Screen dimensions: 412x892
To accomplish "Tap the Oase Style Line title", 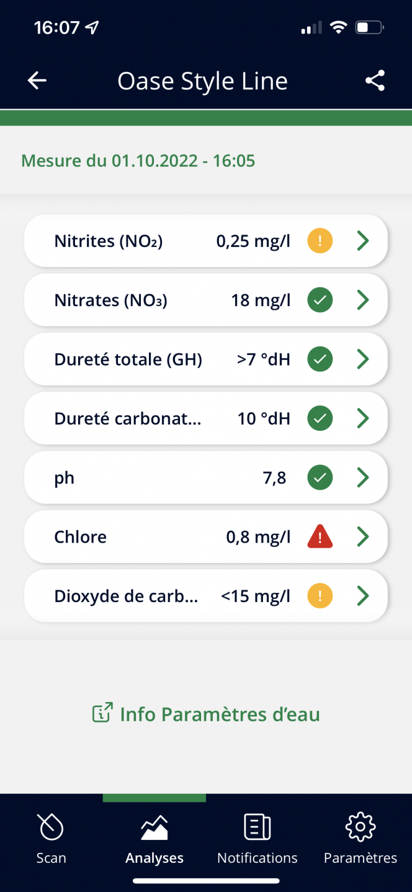I will [x=202, y=81].
